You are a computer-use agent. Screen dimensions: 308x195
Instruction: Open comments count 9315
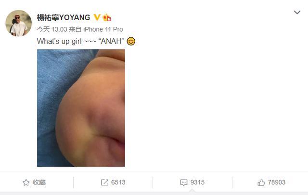point(197,182)
